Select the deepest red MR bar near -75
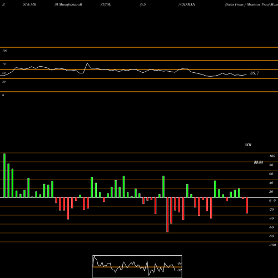The width and height of the screenshot is (278, 278). (x=167, y=215)
